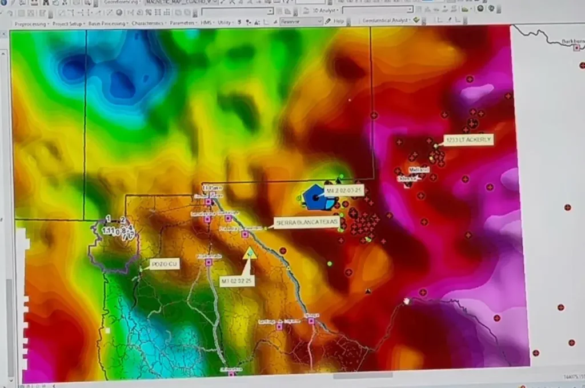Viewport: 585px width, 388px height.
Task: Open the Geostatistical Analyst menu
Action: pos(386,20)
